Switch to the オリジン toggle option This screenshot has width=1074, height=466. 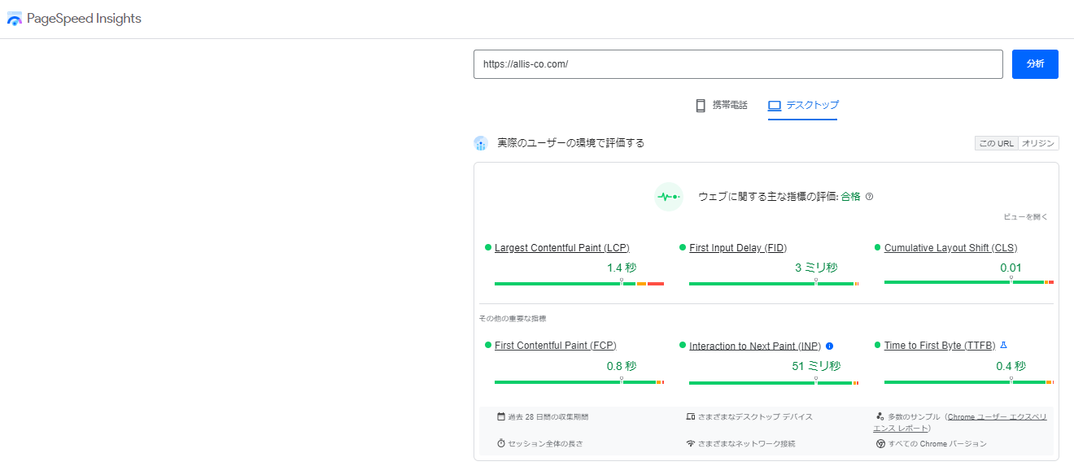pyautogui.click(x=1038, y=143)
